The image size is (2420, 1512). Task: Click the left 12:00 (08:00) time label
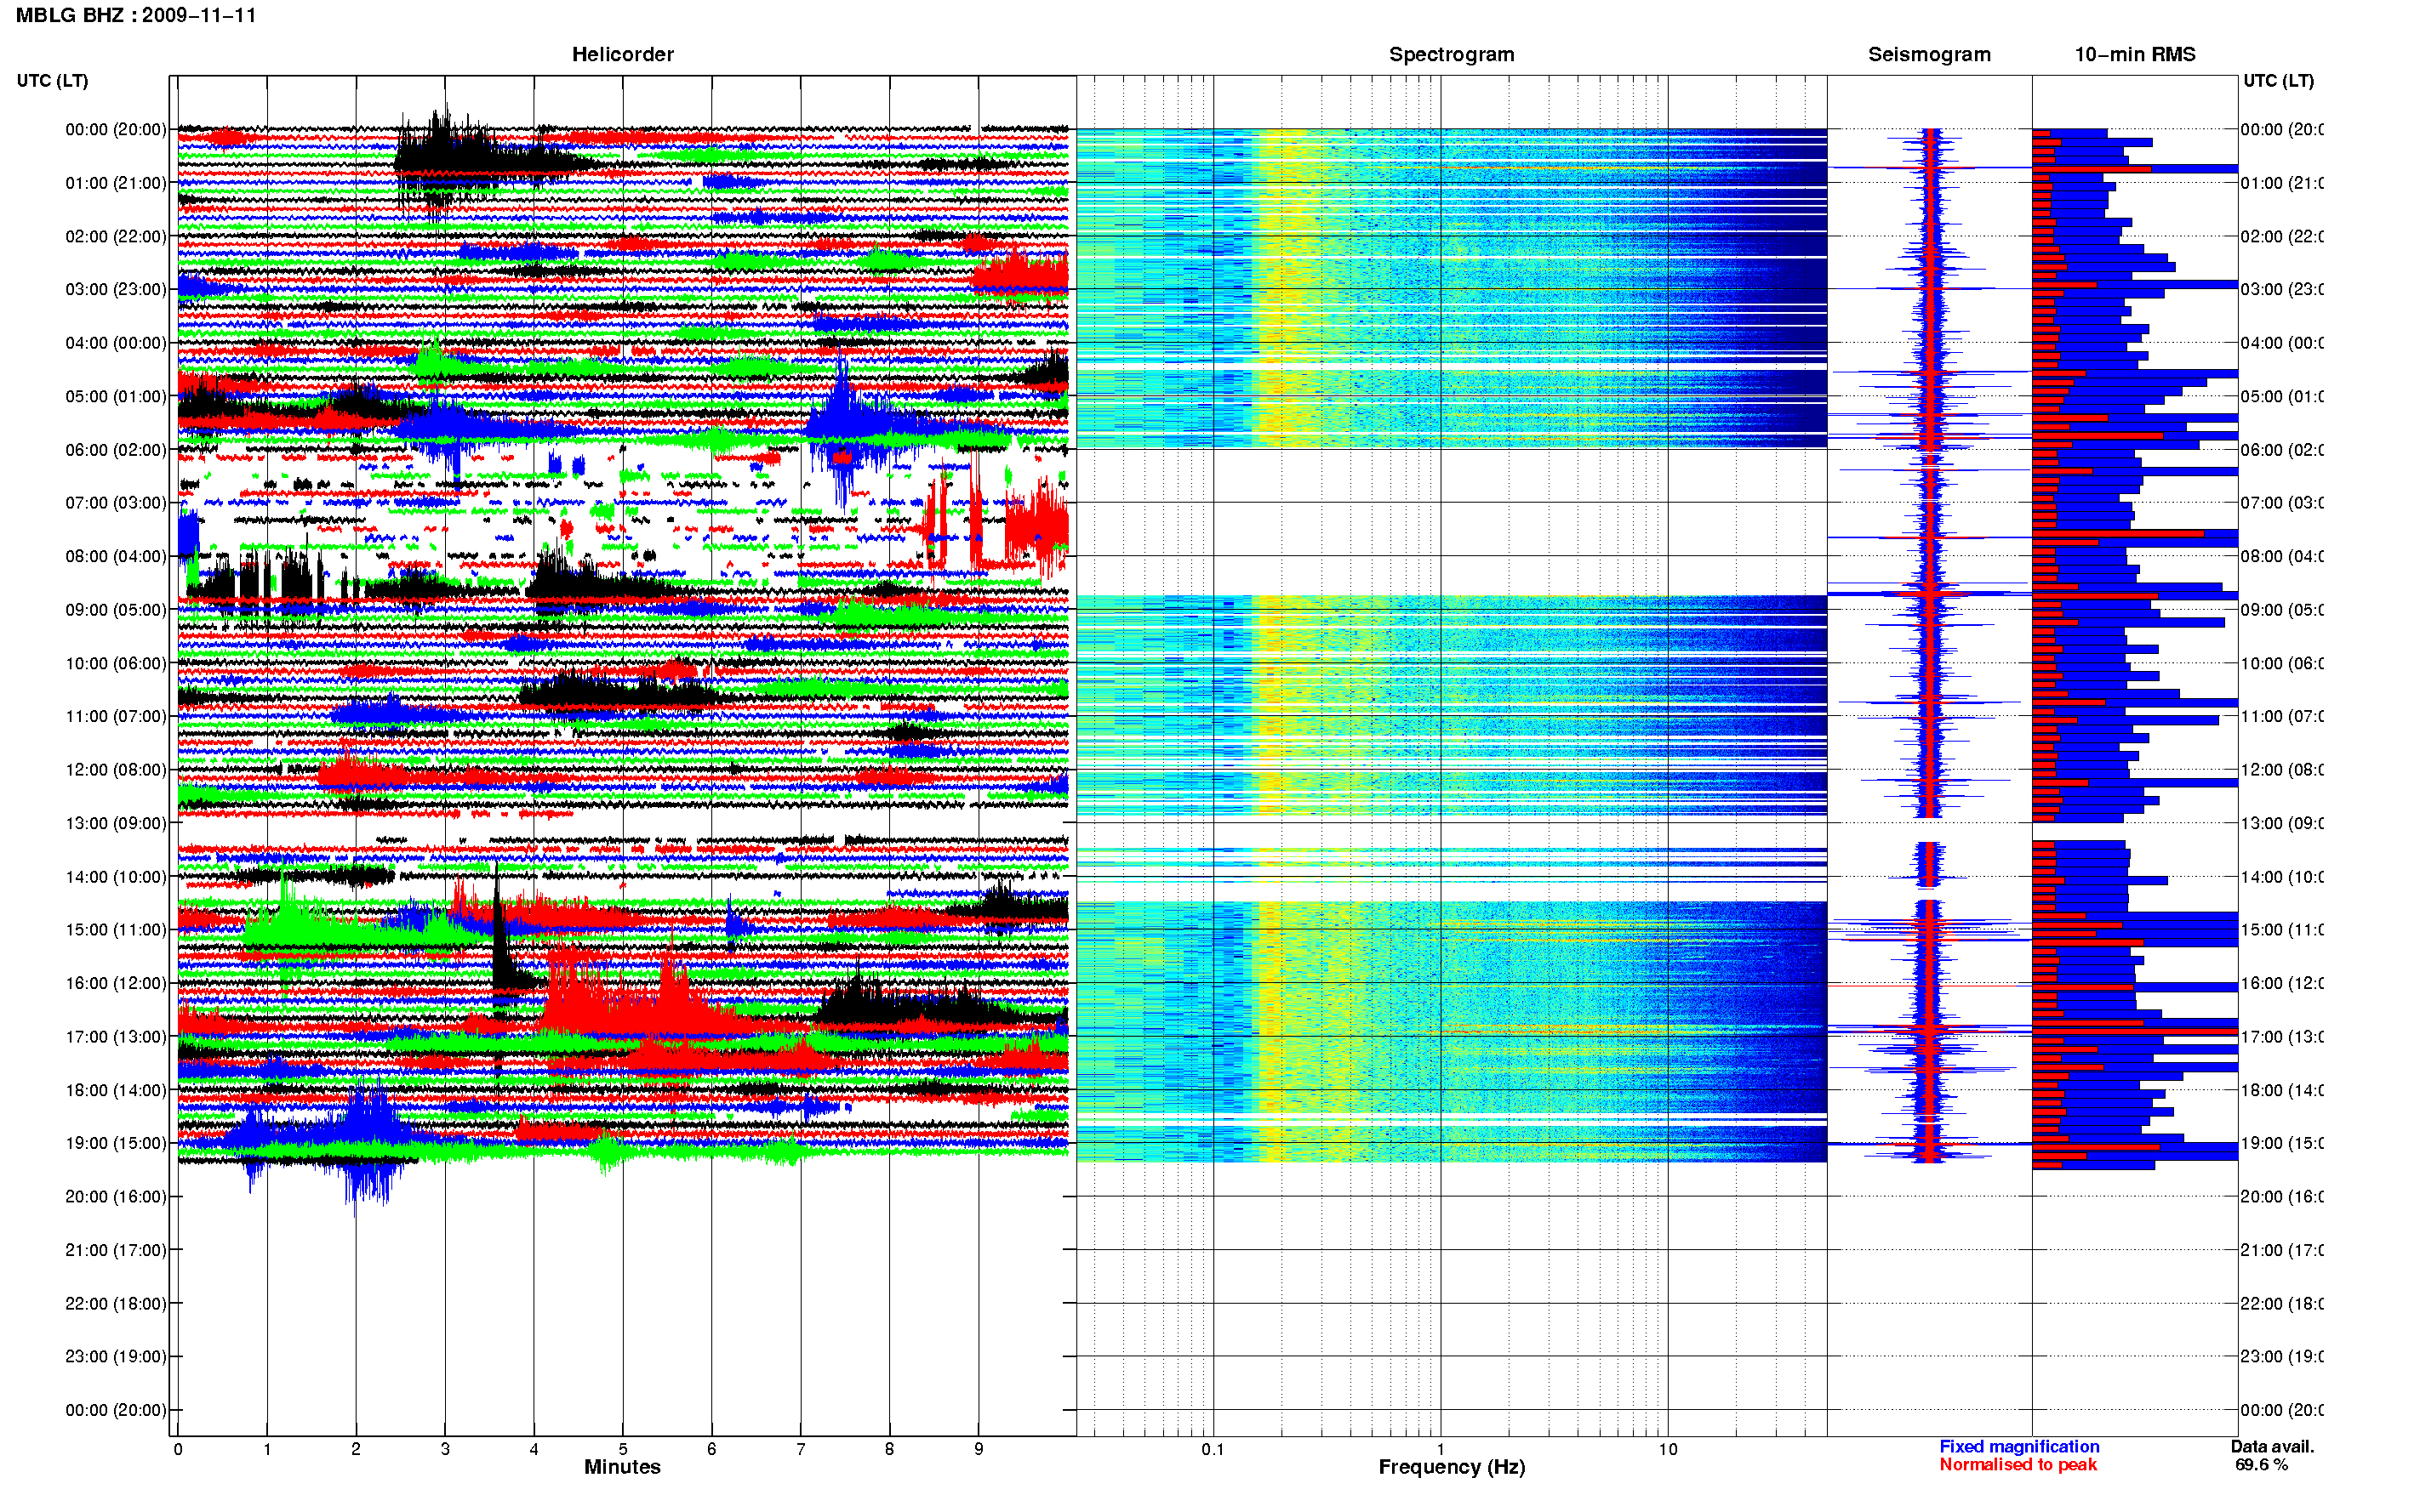(x=116, y=770)
